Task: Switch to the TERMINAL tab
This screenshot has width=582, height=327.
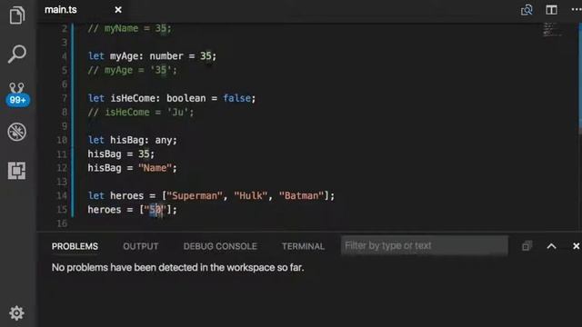Action: pyautogui.click(x=303, y=246)
